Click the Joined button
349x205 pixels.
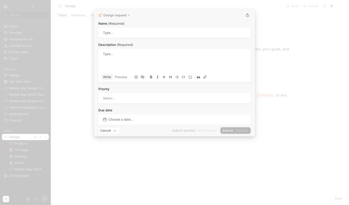(x=311, y=6)
